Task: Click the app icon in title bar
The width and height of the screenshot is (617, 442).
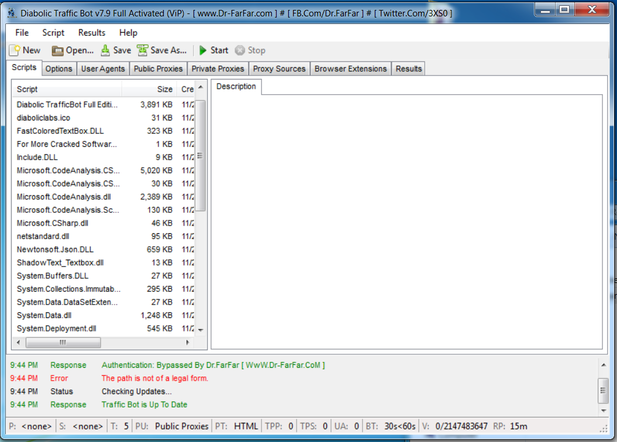Action: (11, 12)
